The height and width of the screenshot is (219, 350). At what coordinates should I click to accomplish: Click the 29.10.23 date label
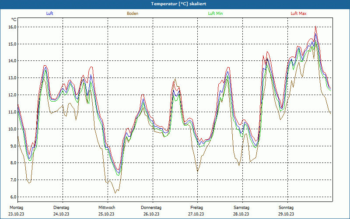286,214
